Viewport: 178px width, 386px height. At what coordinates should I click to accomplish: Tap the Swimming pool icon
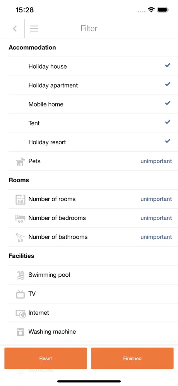coord(21,275)
